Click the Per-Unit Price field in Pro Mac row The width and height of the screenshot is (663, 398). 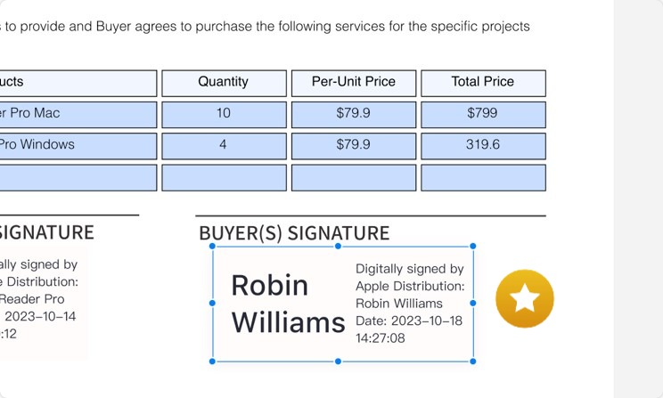pyautogui.click(x=354, y=115)
